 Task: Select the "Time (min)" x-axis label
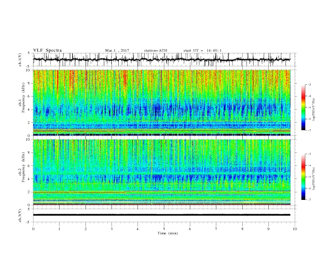[x=168, y=233]
